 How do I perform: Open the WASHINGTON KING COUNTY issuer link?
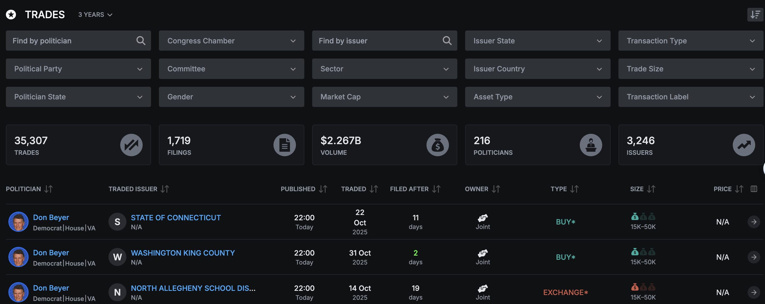(183, 253)
